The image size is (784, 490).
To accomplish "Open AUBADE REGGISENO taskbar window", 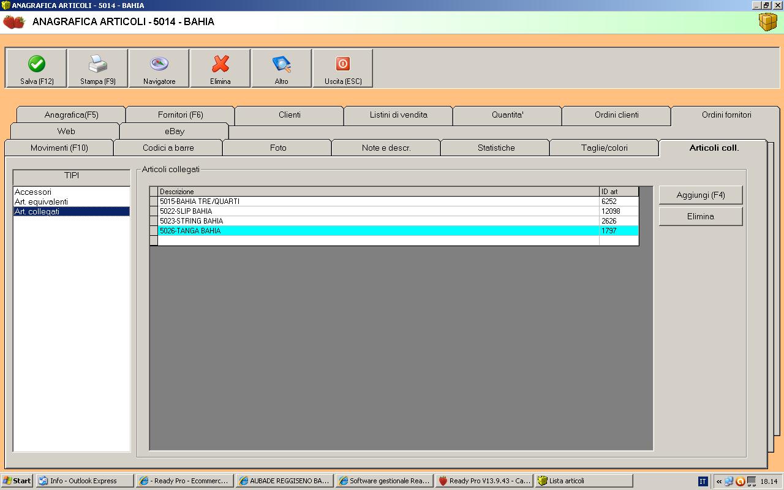I will pos(284,481).
